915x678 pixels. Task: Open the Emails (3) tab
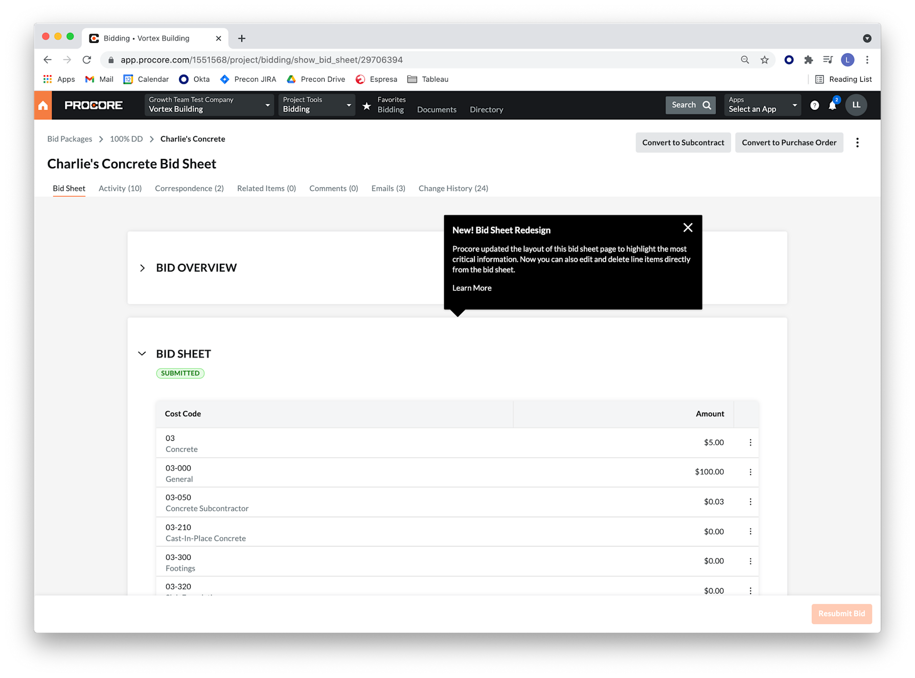(x=388, y=189)
